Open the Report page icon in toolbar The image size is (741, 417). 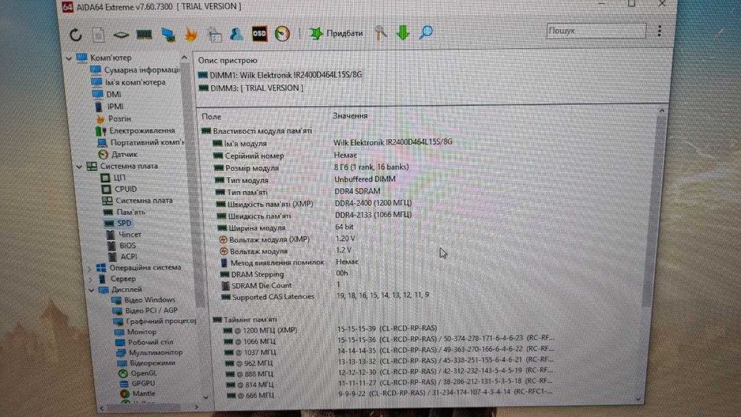[99, 35]
